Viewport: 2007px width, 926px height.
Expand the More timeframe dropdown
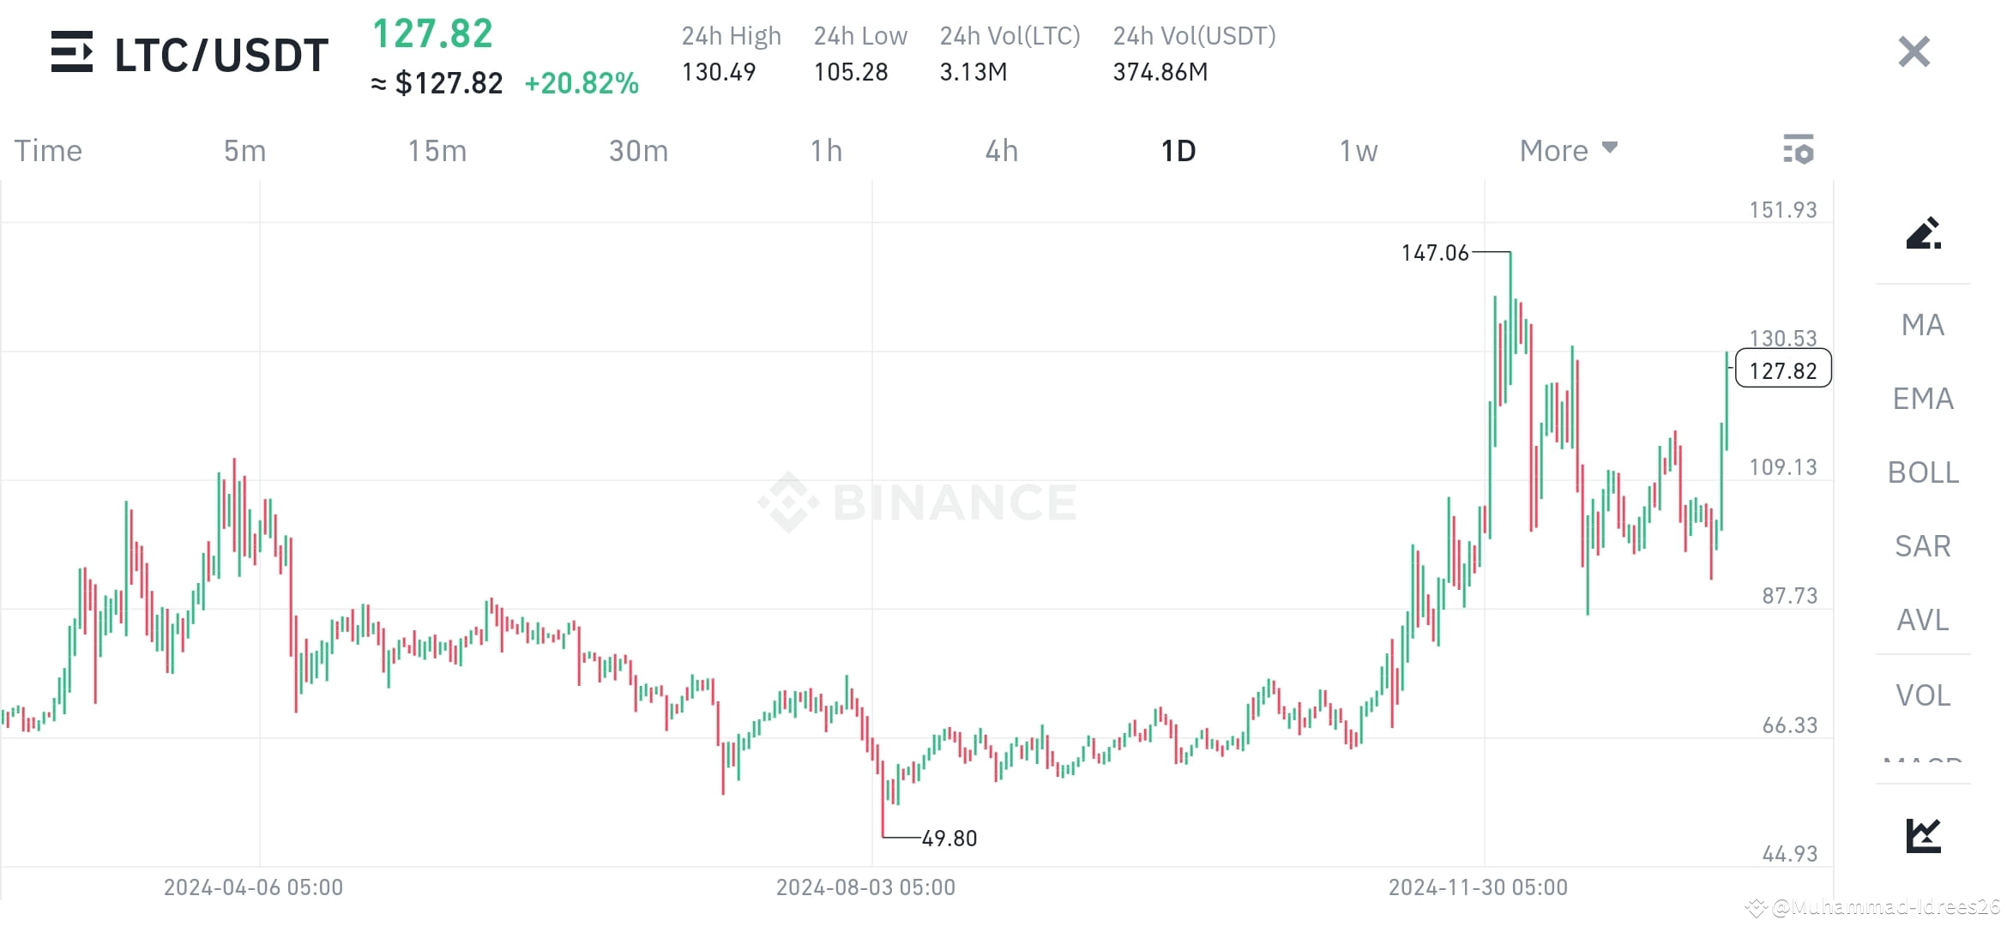tap(1567, 150)
